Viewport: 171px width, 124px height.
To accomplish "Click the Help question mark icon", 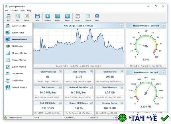I will coord(97,16).
